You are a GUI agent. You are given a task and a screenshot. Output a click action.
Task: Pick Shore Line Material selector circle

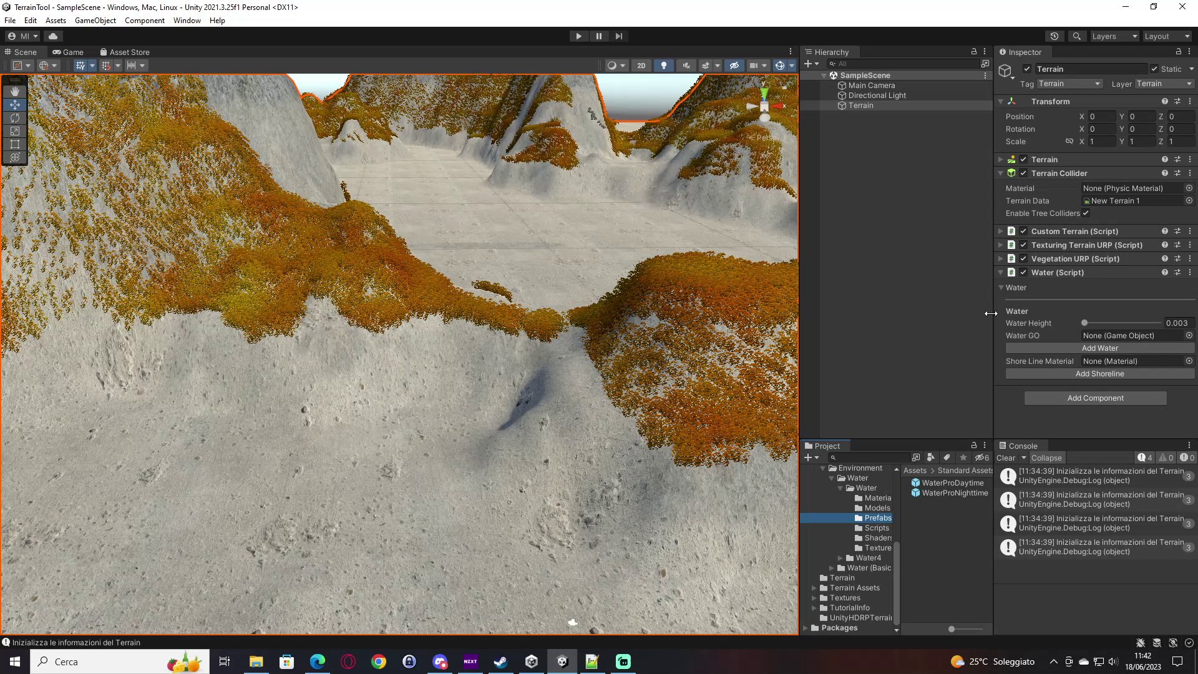pos(1189,361)
